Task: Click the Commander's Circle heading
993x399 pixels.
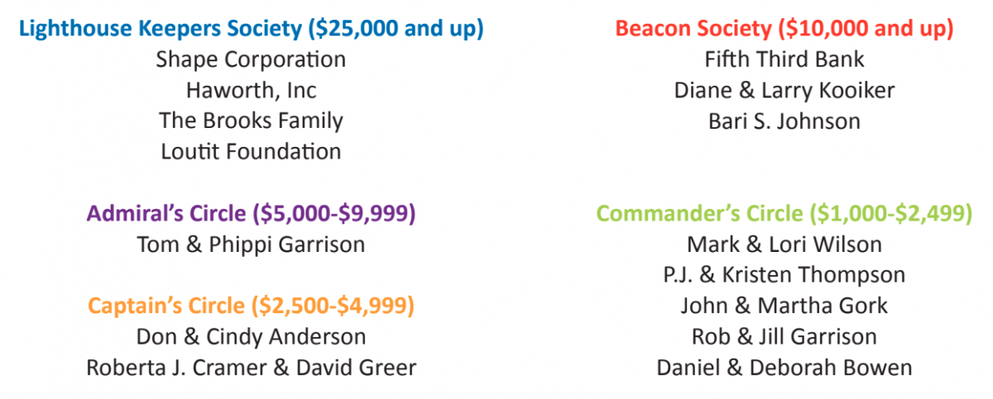Action: pos(784,214)
